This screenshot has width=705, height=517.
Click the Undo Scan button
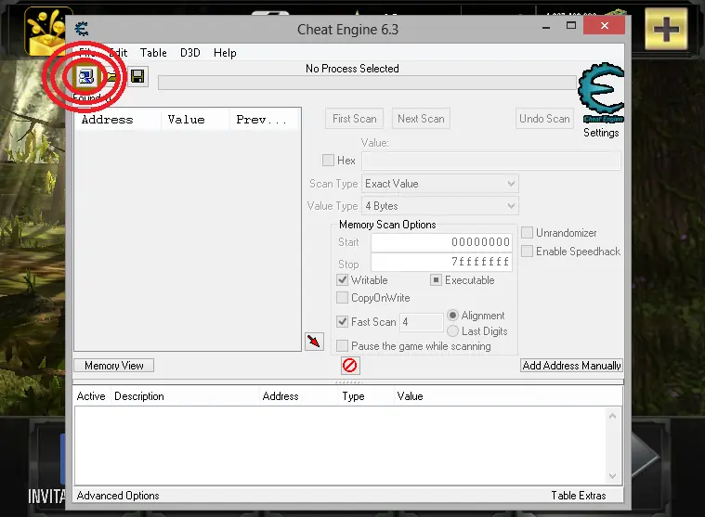pos(544,119)
